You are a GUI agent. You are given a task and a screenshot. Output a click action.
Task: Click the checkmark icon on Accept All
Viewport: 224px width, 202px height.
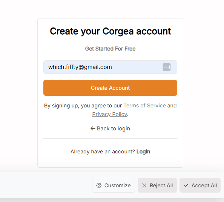186,185
